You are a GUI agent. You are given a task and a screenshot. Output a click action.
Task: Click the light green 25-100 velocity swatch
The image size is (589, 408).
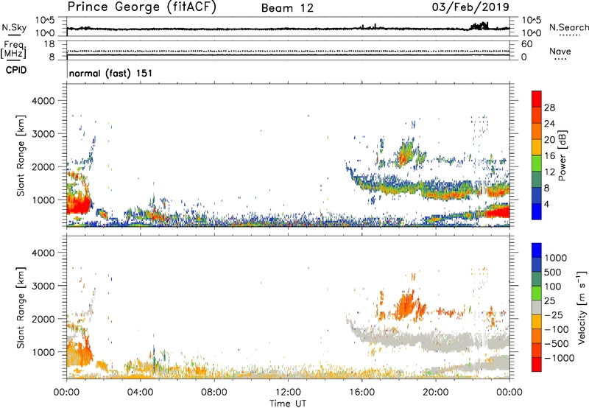537,293
